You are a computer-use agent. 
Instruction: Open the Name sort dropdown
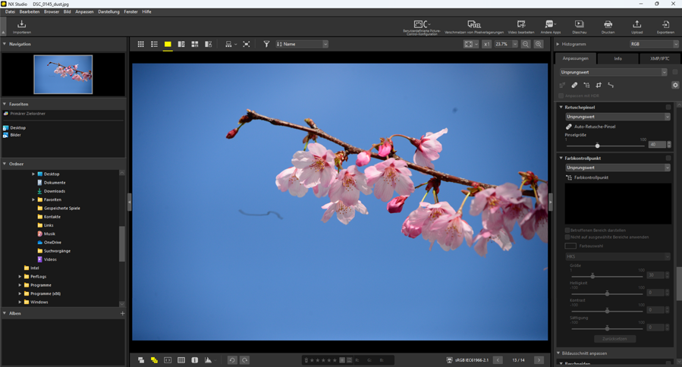(302, 45)
